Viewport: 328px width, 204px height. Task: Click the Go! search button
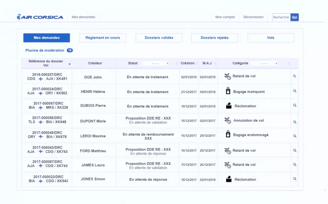pos(295,17)
